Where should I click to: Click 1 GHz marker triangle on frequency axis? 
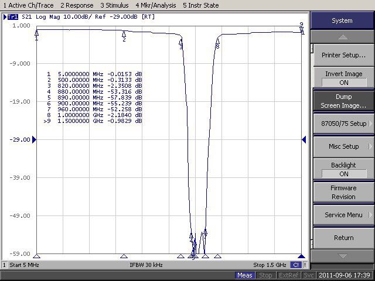click(x=217, y=256)
